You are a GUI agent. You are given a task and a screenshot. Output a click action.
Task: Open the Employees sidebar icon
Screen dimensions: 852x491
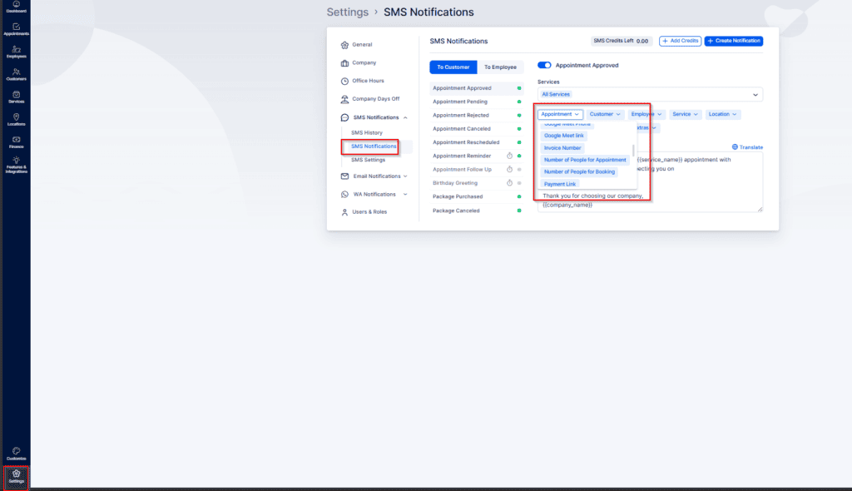click(x=16, y=52)
